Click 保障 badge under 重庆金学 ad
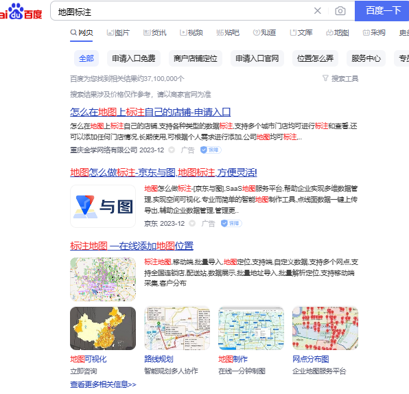 coord(211,150)
